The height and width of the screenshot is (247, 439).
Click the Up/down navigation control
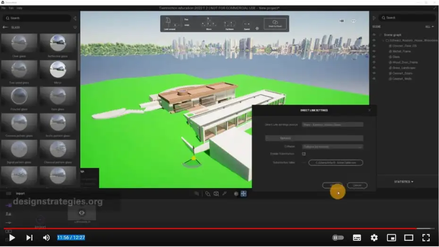[229, 25]
